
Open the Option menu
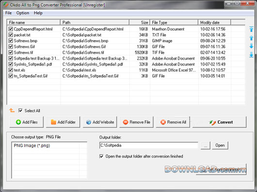click(x=23, y=13)
